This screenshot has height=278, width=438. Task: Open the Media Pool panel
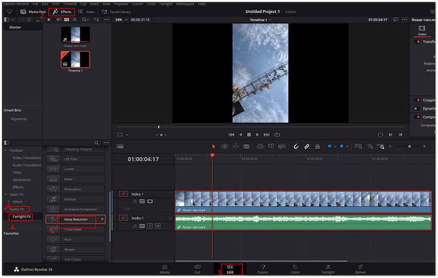(33, 11)
